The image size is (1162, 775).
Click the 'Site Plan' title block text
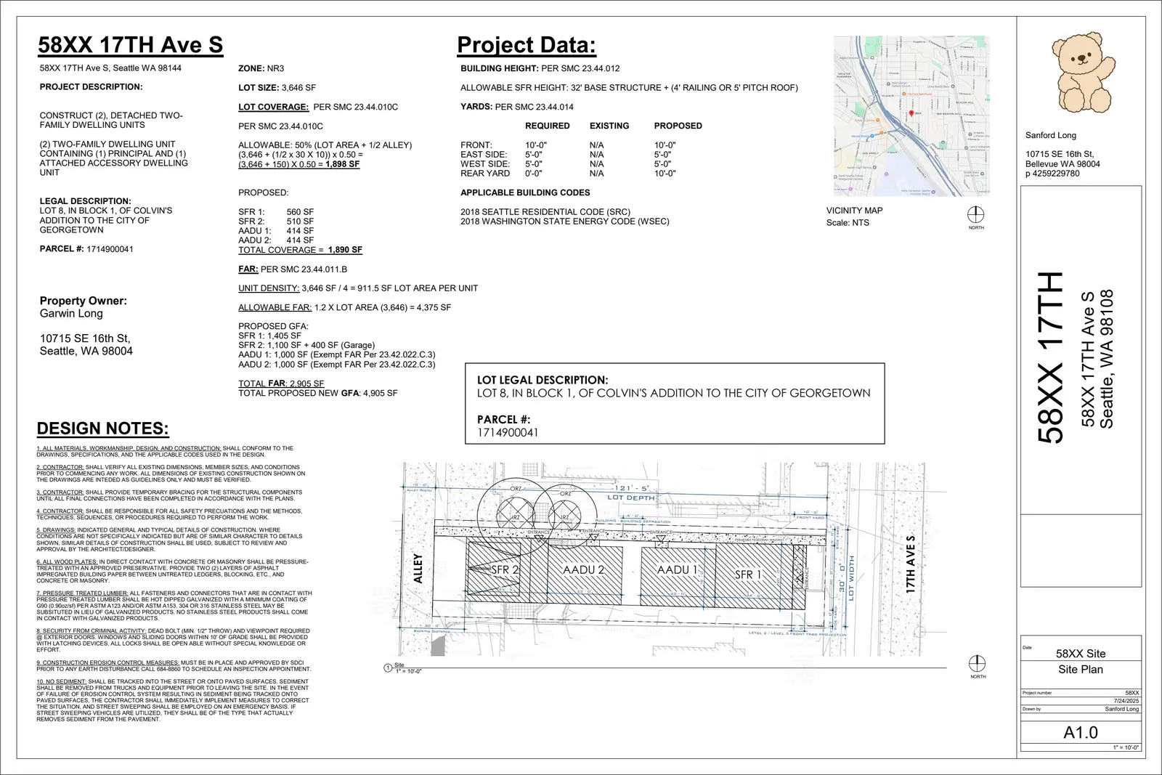(x=1081, y=669)
